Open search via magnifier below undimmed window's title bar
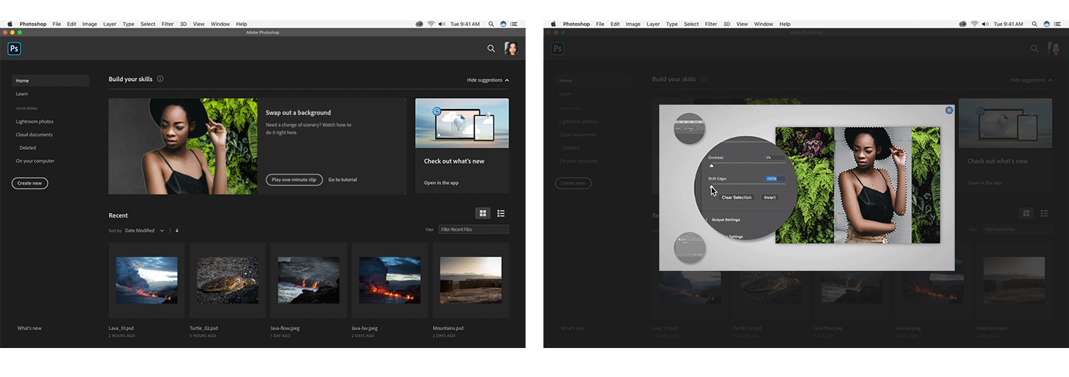The width and height of the screenshot is (1069, 377). click(x=491, y=48)
